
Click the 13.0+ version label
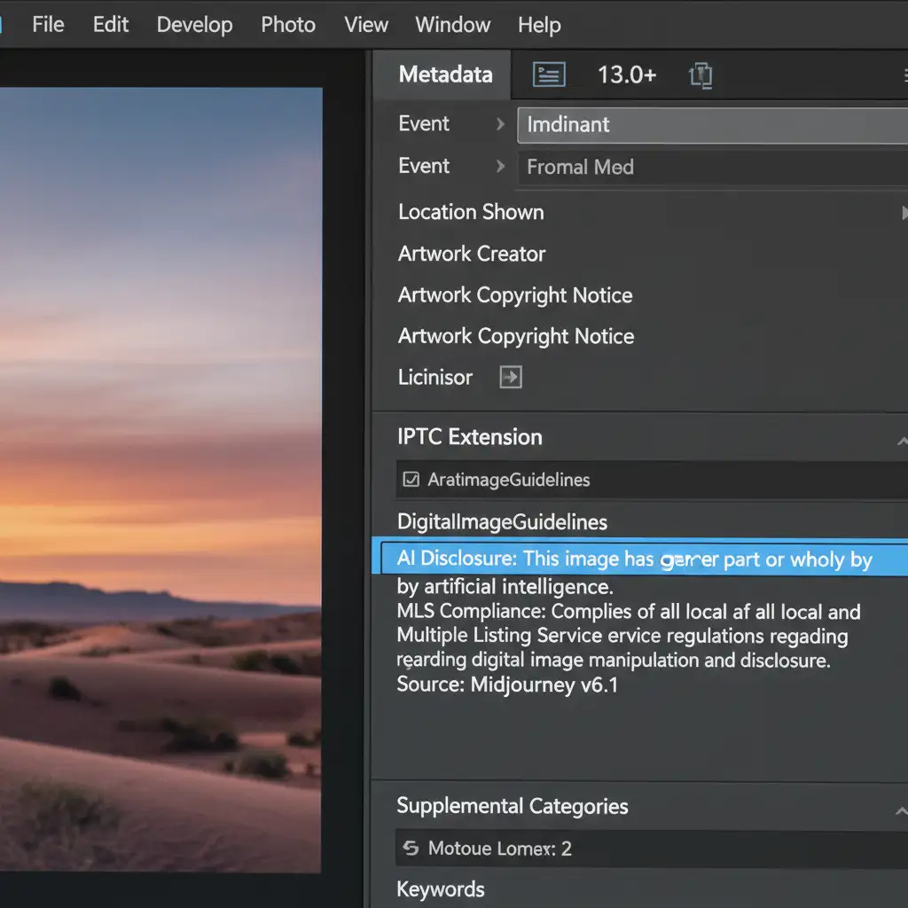pos(626,75)
